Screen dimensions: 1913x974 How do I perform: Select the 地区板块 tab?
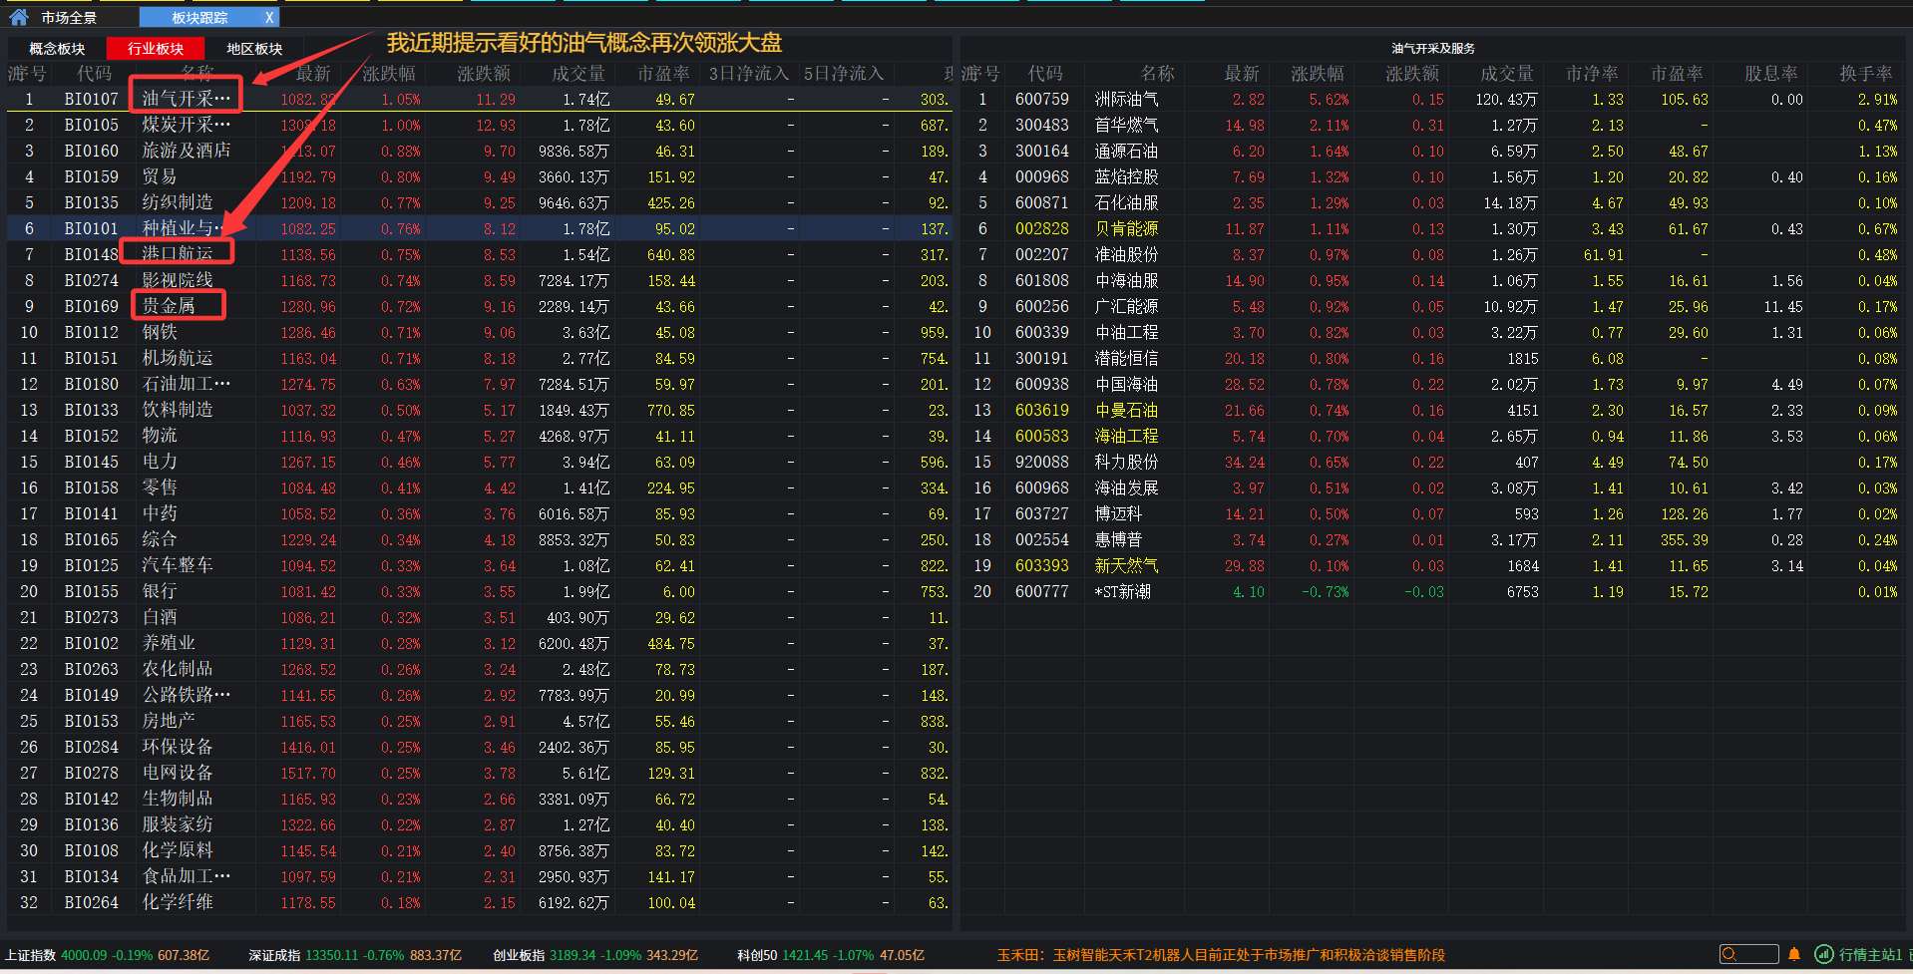point(254,47)
